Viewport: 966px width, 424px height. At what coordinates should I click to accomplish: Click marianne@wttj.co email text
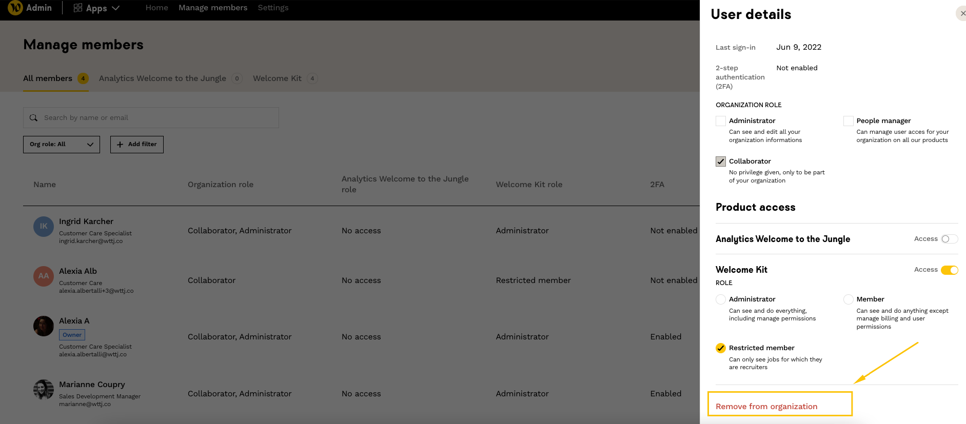85,405
